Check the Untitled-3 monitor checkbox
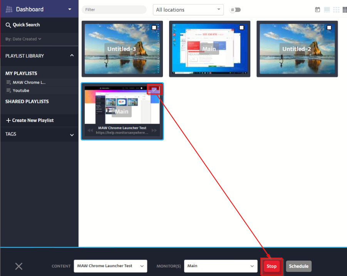347x276 pixels. [x=154, y=28]
